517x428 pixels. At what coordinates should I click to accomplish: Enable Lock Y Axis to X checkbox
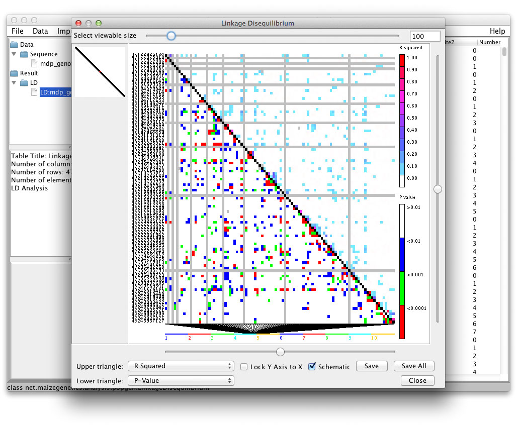pyautogui.click(x=244, y=367)
